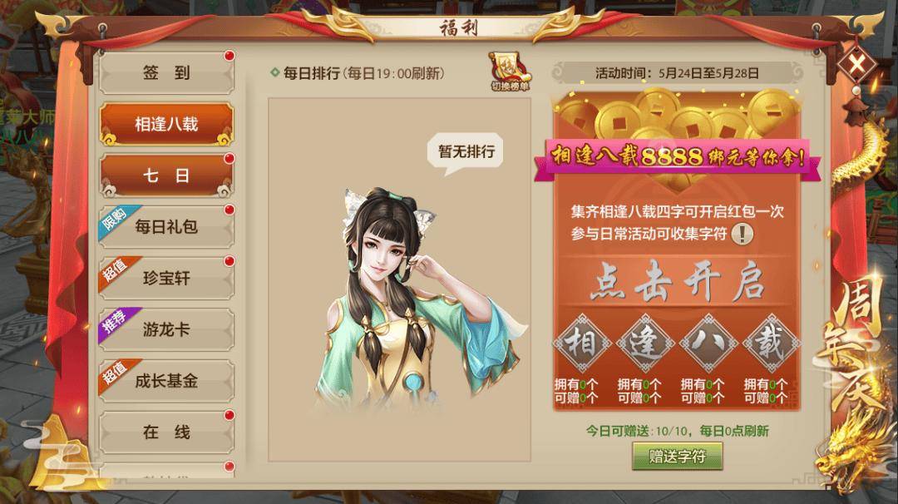Switch to the 相逢八载 tab
The height and width of the screenshot is (504, 898).
click(x=166, y=124)
